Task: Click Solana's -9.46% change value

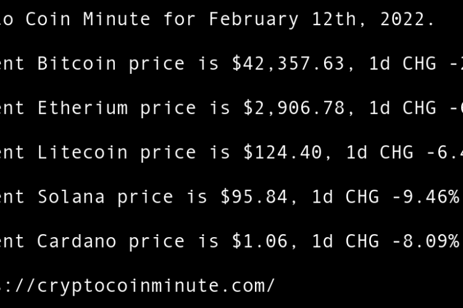Action: click(425, 197)
